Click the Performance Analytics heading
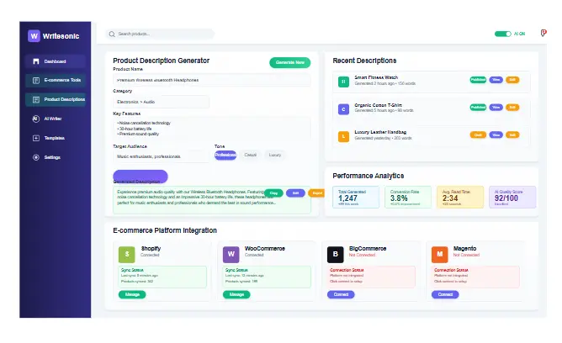This screenshot has width=562, height=343. pos(368,177)
